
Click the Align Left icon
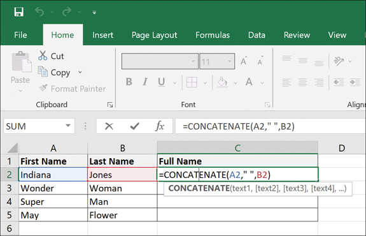coord(286,82)
